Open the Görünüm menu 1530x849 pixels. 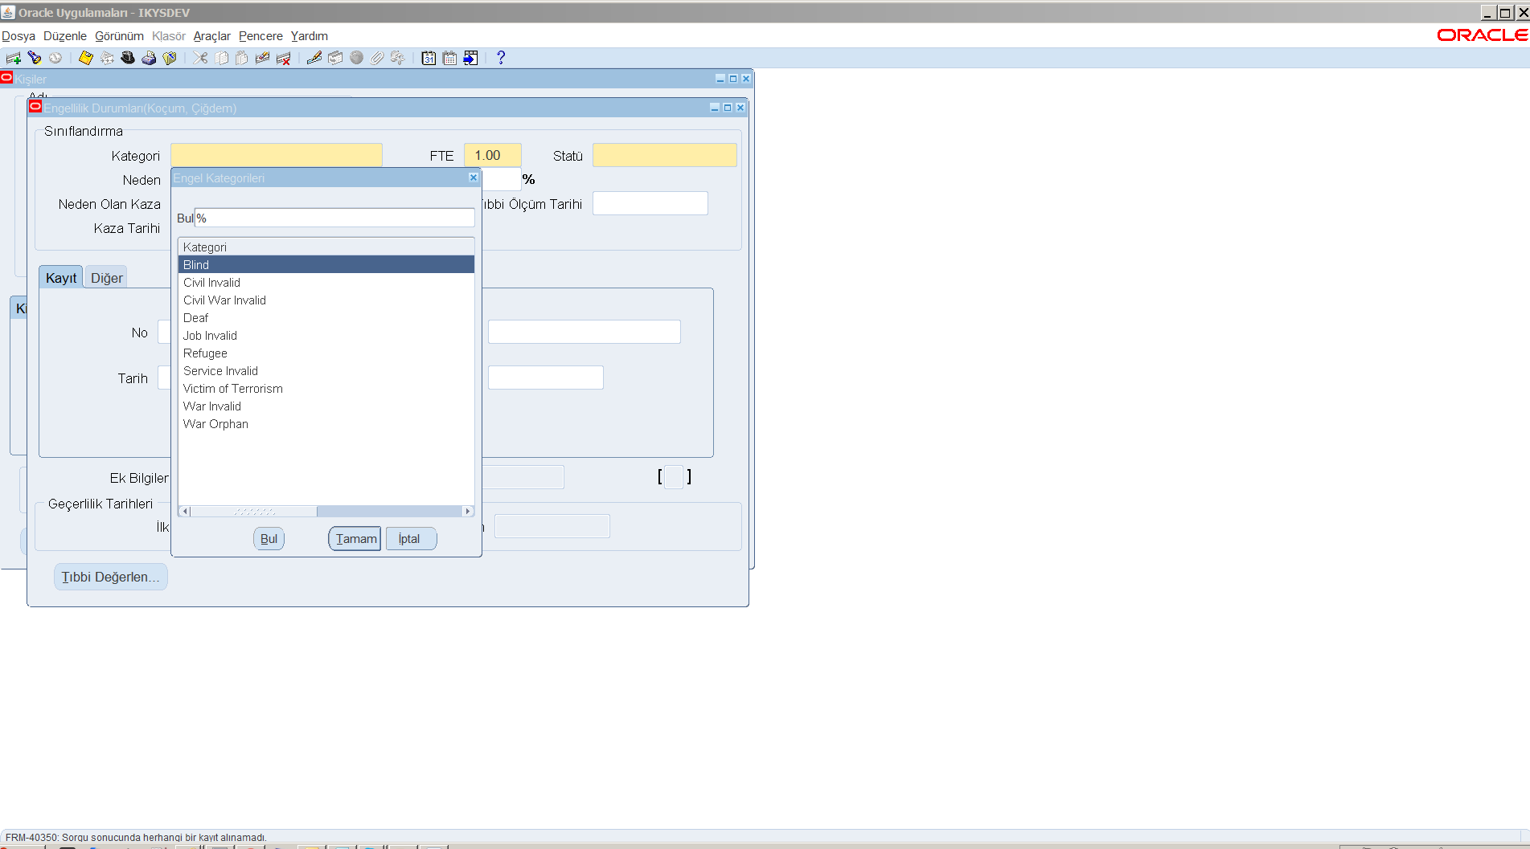point(119,36)
